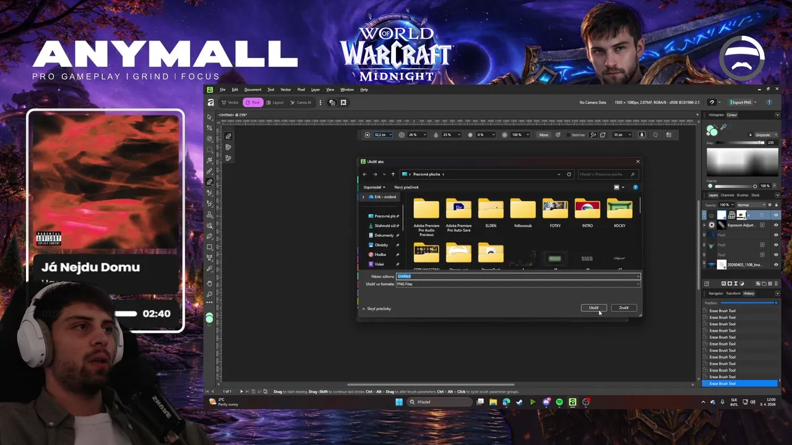Screen dimensions: 792x445
Task: Enable the Stabiliser checkbox
Action: tap(568, 135)
